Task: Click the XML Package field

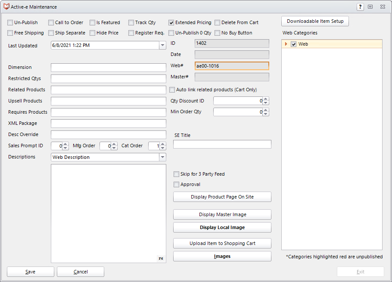Action: pos(109,124)
